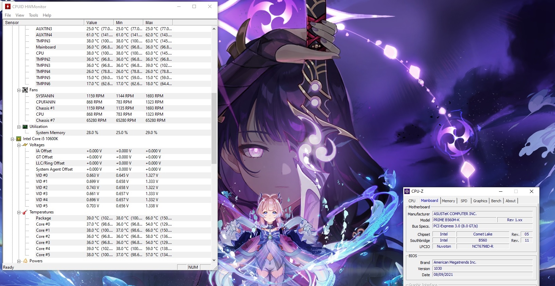Click the Value column header
Image resolution: width=555 pixels, height=286 pixels.
point(99,22)
